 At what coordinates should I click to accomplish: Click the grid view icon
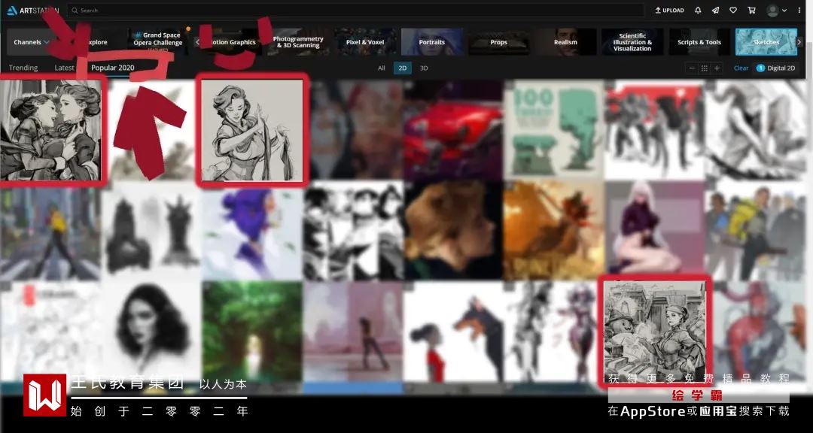point(704,68)
